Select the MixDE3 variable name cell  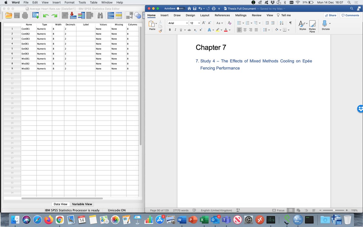tap(29, 69)
